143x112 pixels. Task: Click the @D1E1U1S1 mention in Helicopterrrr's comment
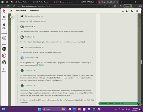(40, 65)
